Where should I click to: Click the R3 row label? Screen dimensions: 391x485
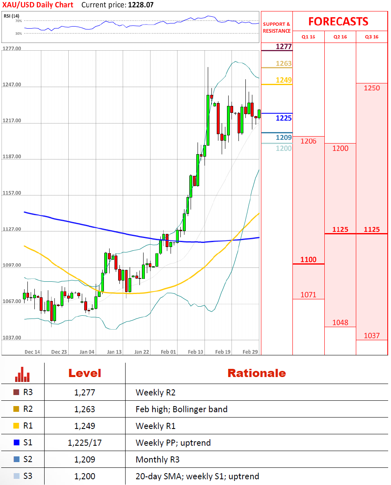coord(28,392)
